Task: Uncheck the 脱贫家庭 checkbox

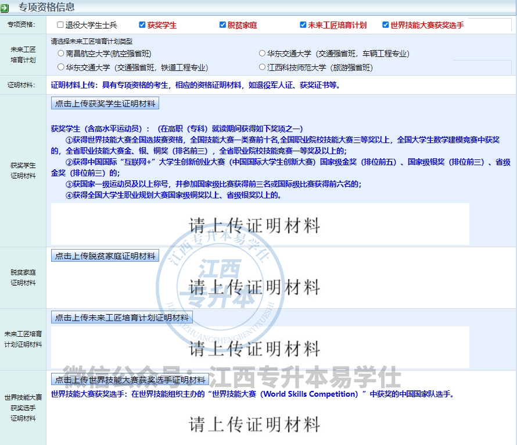Action: click(x=222, y=25)
